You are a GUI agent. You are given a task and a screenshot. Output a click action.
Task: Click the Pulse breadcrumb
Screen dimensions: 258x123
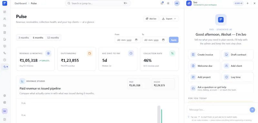pyautogui.click(x=34, y=3)
